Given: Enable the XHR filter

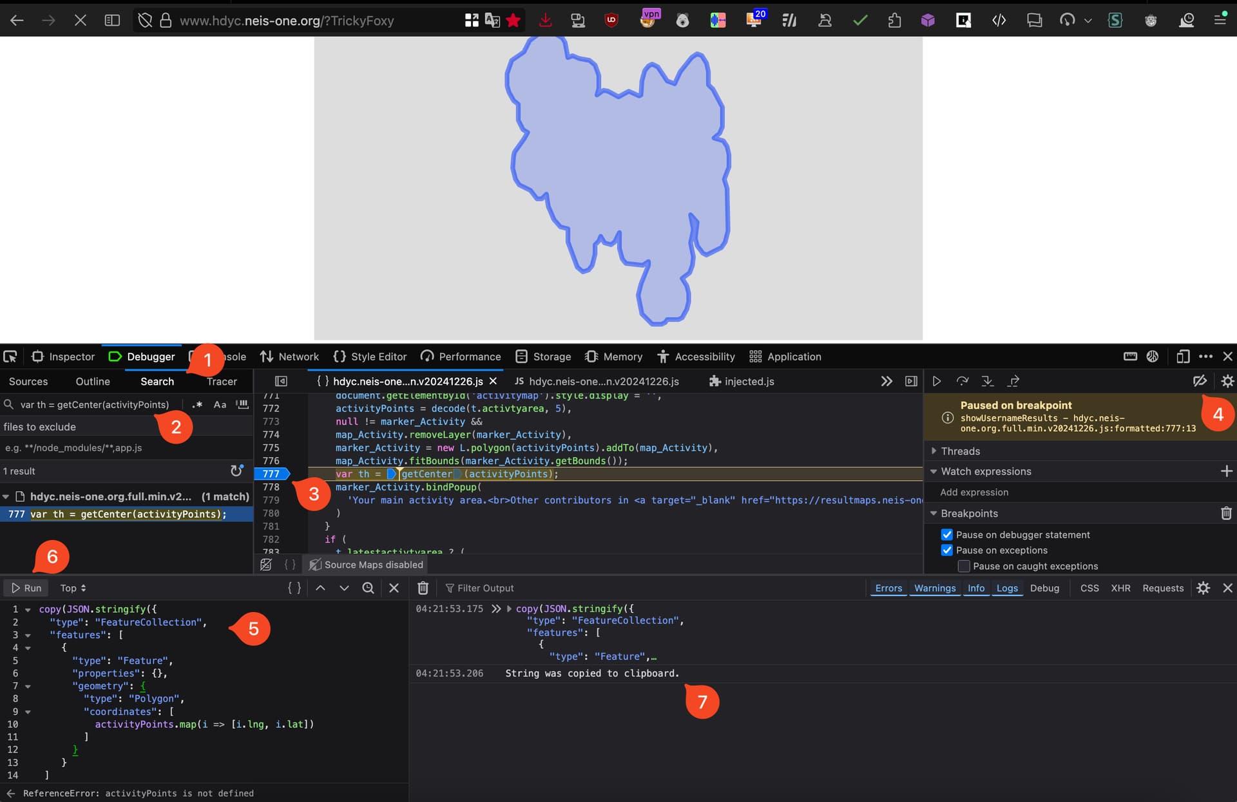Looking at the screenshot, I should (1120, 588).
